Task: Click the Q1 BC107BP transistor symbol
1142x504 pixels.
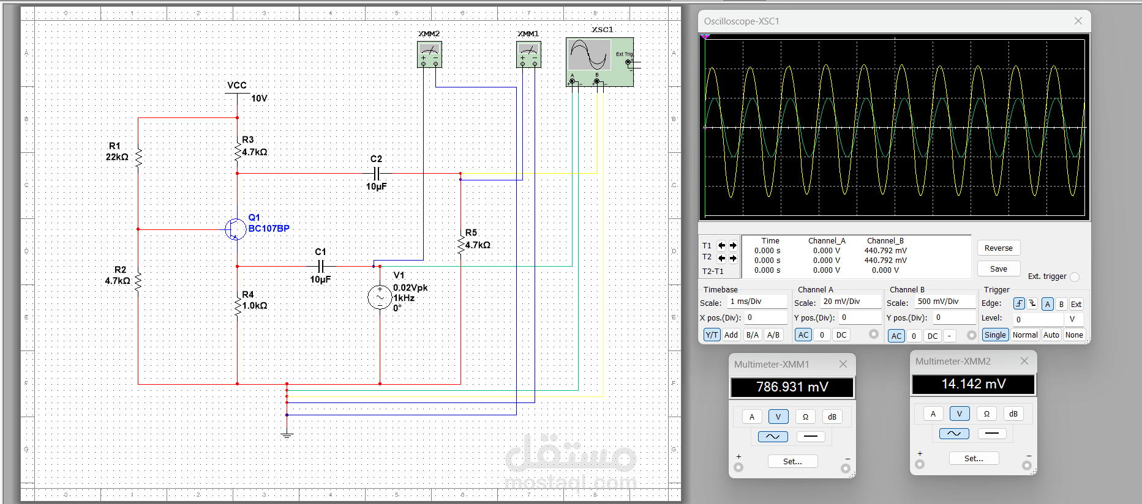Action: click(x=235, y=229)
